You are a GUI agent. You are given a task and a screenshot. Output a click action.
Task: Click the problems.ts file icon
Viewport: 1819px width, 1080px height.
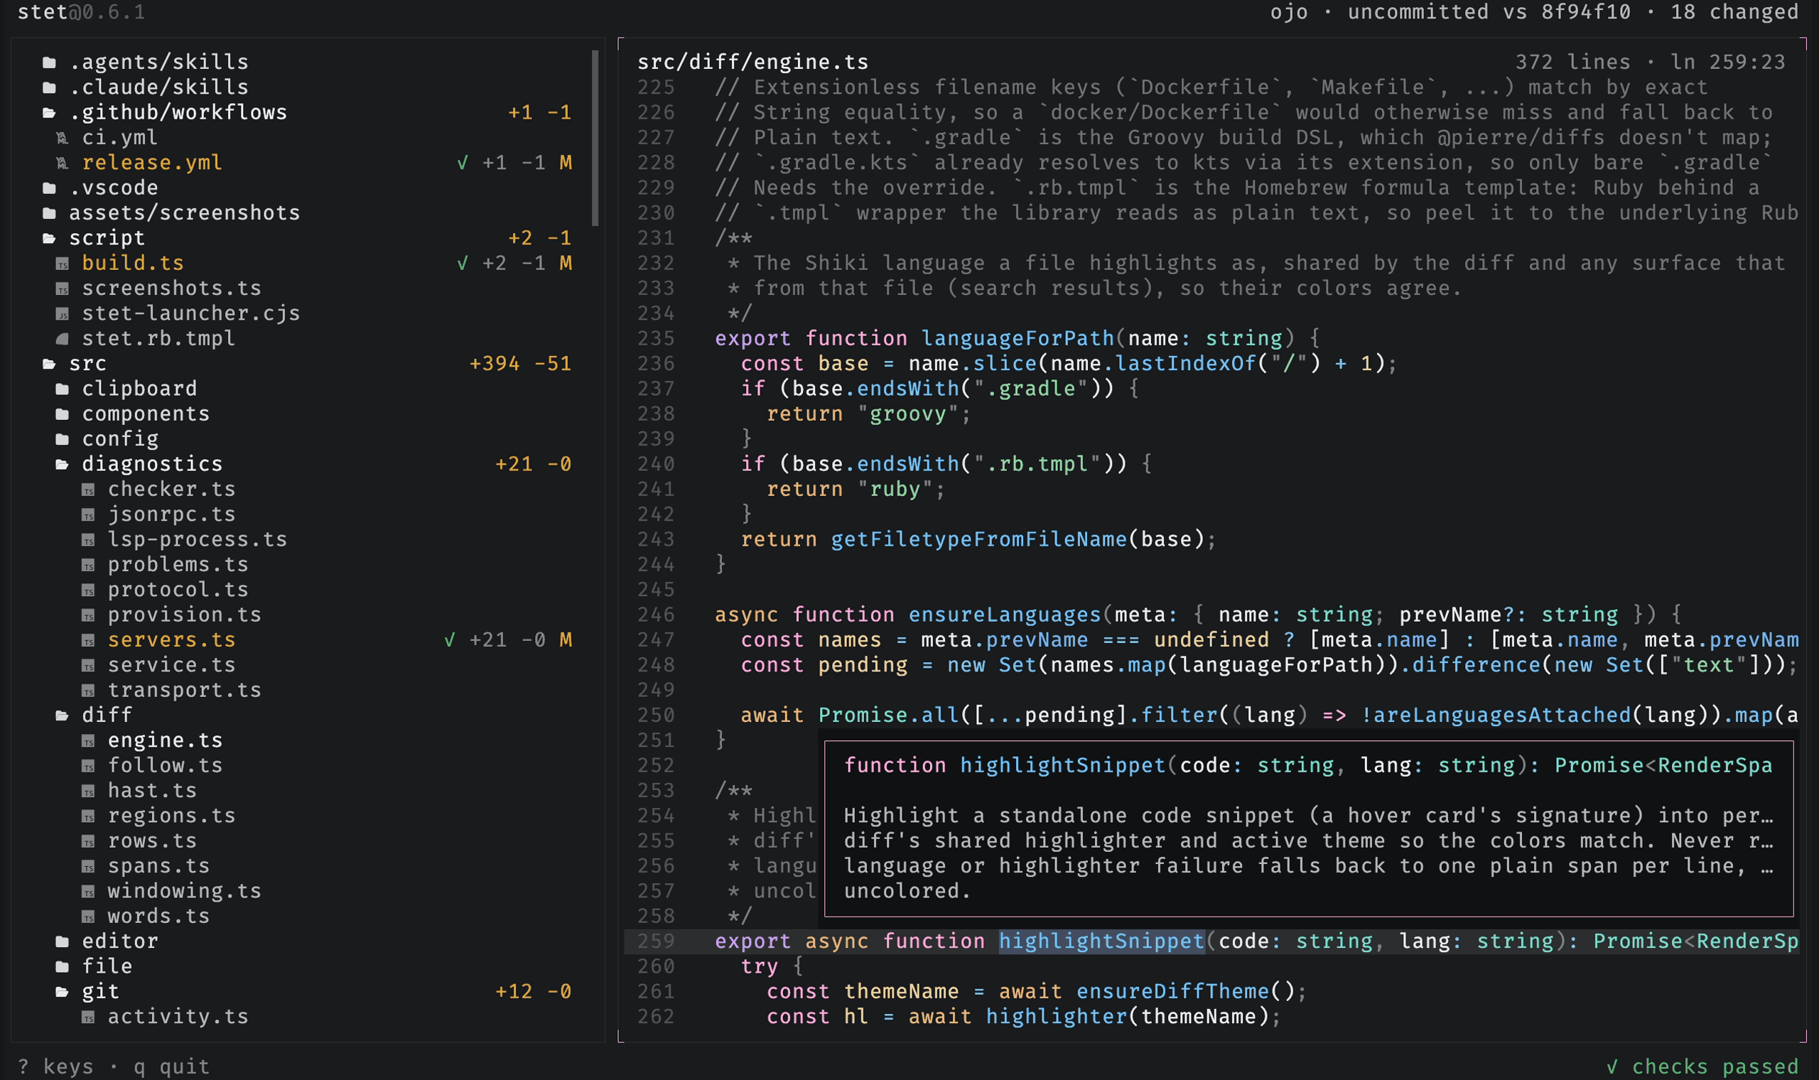(88, 565)
